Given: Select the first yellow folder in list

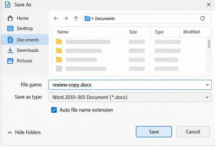Looking at the screenshot, I should (x=59, y=42).
